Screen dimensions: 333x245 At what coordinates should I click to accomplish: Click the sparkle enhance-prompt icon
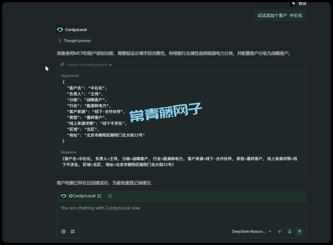280,231
